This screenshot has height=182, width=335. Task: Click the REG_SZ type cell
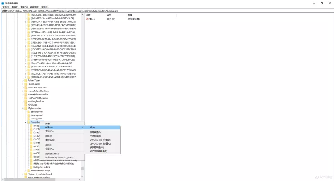[x=111, y=19]
